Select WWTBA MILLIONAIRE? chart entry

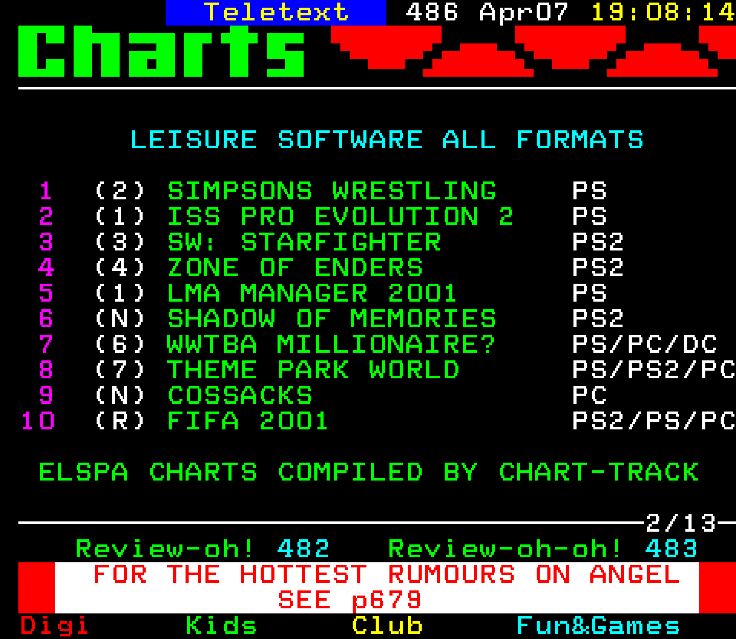pos(331,345)
